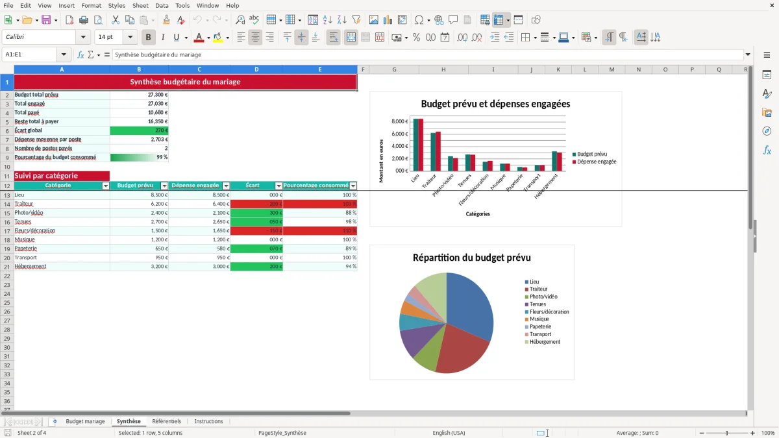Click the zoom slider in status bar
779x438 pixels.
pos(727,433)
